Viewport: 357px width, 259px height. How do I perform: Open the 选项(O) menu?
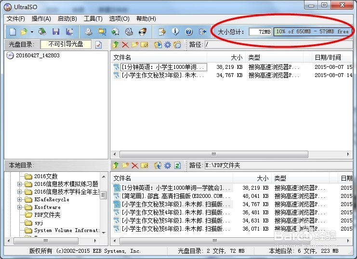coord(119,19)
